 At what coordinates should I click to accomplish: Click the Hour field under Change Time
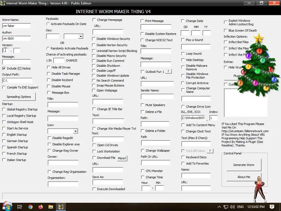tap(146, 188)
